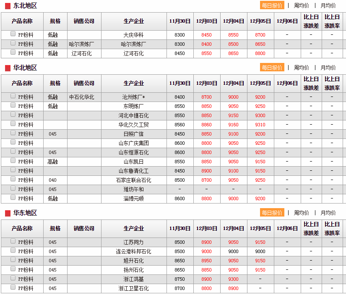Tick the checkbox for the 江苏同力 row
This screenshot has height=295, width=346.
[x=13, y=241]
